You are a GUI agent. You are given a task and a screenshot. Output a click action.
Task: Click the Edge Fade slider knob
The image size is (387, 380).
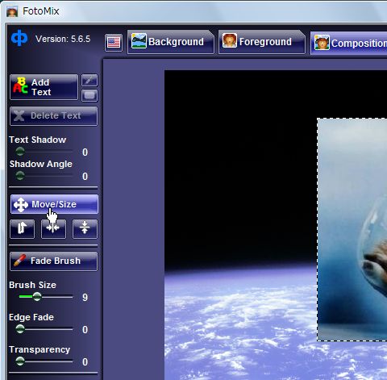[x=20, y=329]
